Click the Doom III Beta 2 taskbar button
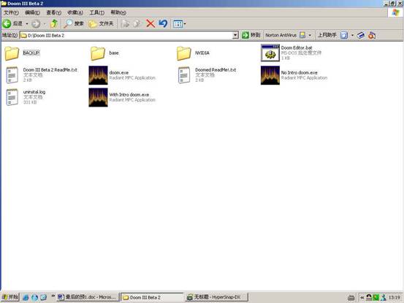 click(152, 297)
